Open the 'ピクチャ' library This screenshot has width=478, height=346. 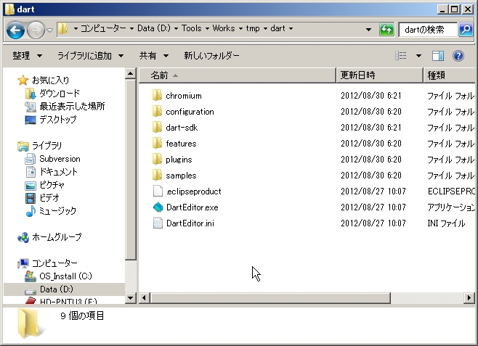coord(45,185)
